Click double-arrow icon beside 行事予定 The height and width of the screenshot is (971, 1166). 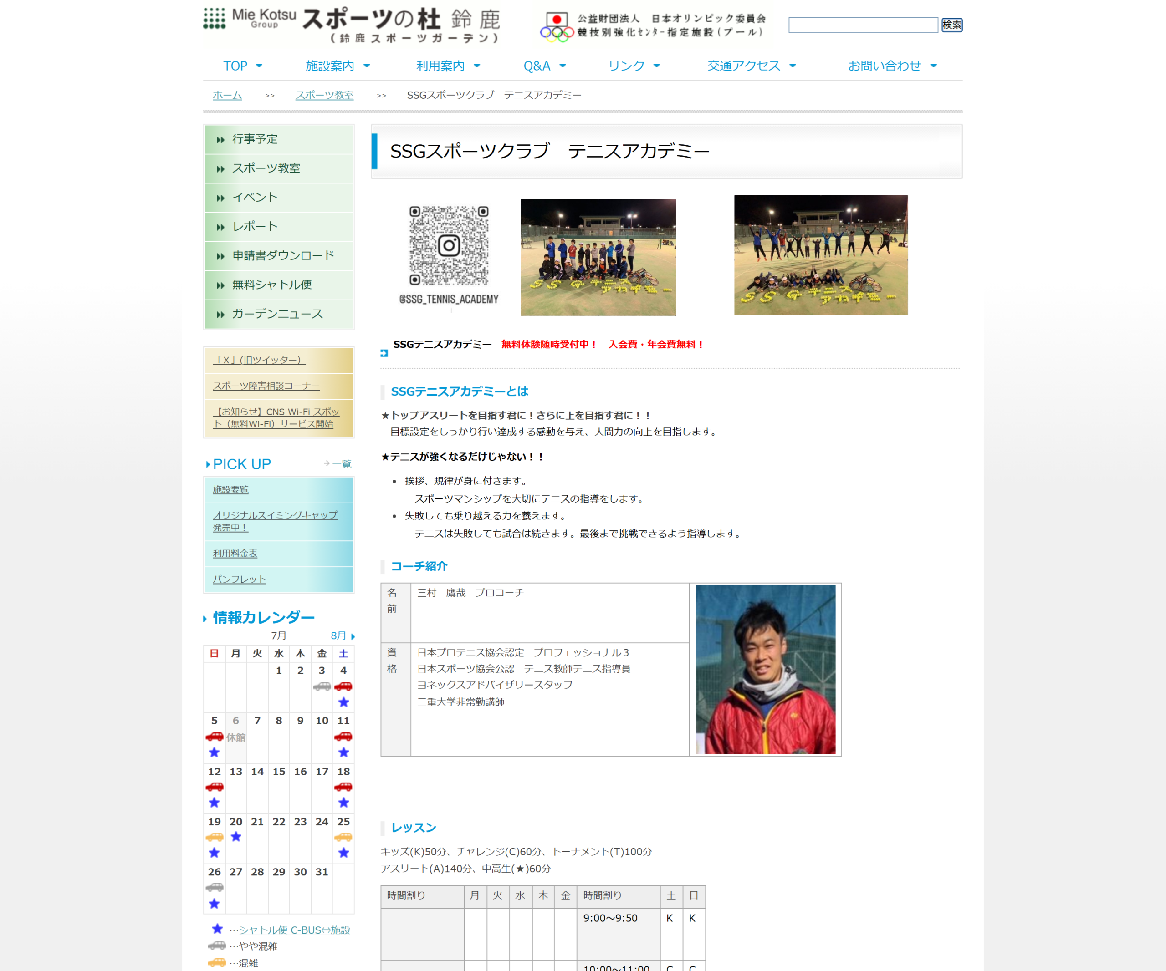click(x=220, y=140)
